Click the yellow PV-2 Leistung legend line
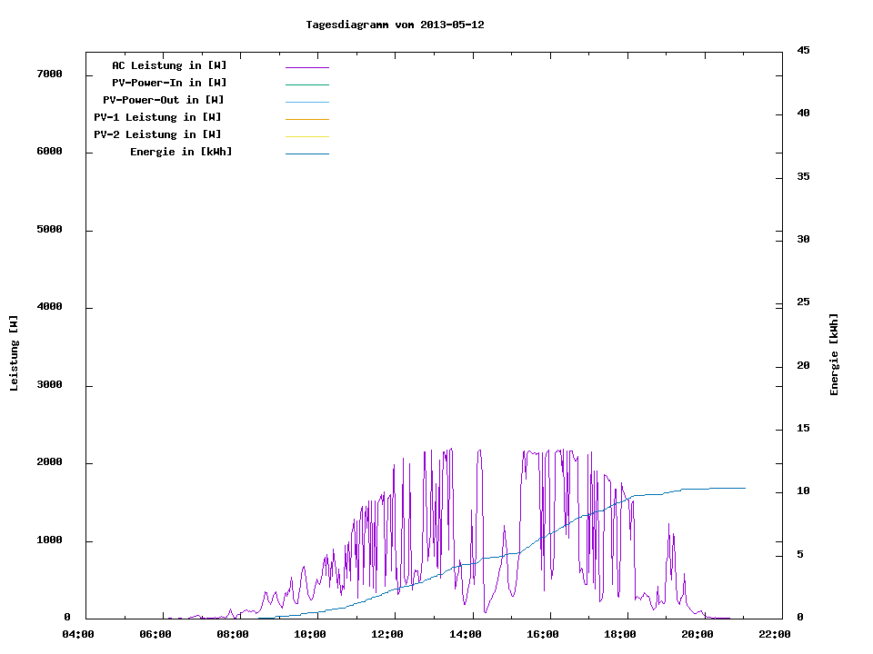 tap(306, 136)
